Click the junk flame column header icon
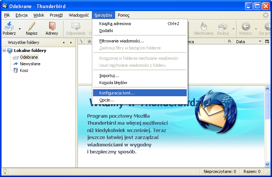Image resolution: width=272 pixels, height=177 pixels. coord(229,42)
